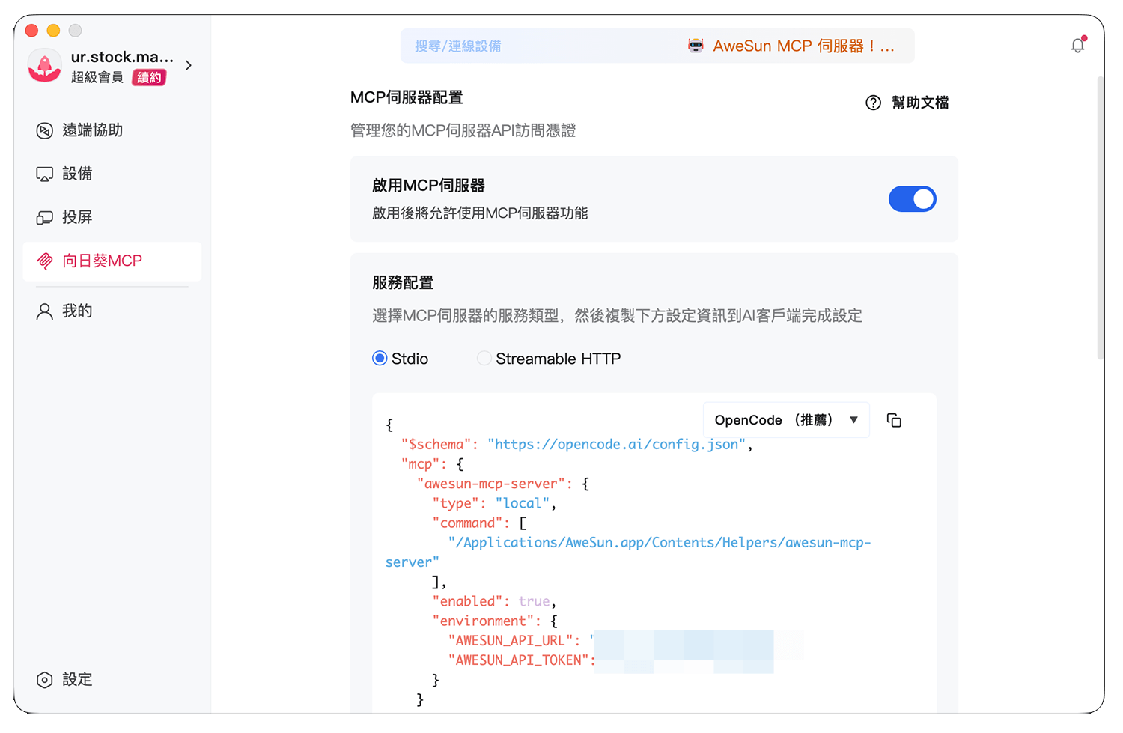Click the 啟用MCP伺服器 title text
1123x733 pixels.
(x=428, y=186)
